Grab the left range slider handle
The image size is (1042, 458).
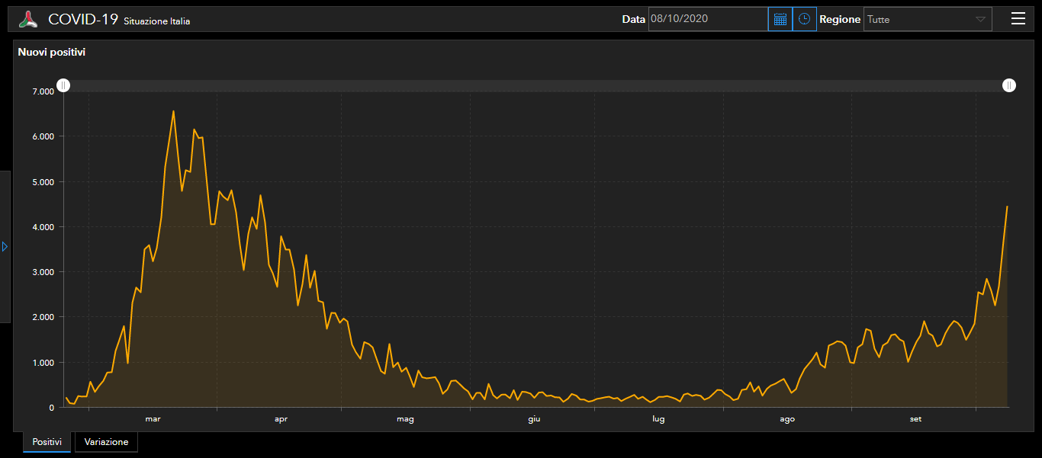click(64, 85)
